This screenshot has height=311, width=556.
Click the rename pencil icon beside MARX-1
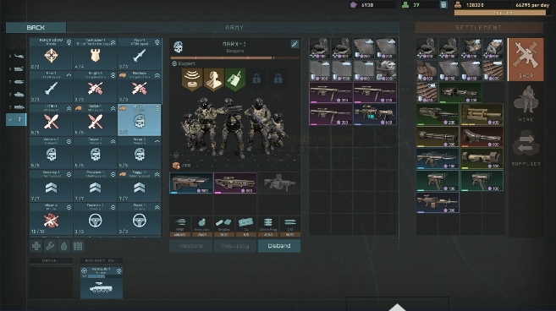point(295,44)
